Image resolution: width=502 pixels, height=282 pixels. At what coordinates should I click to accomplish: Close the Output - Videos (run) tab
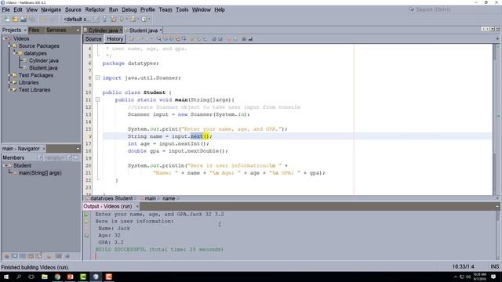click(137, 207)
